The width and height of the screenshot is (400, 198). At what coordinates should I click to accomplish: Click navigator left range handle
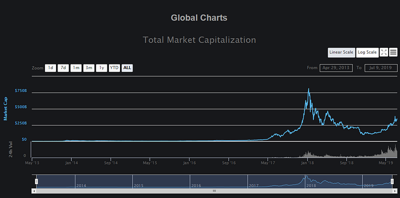tap(36, 181)
